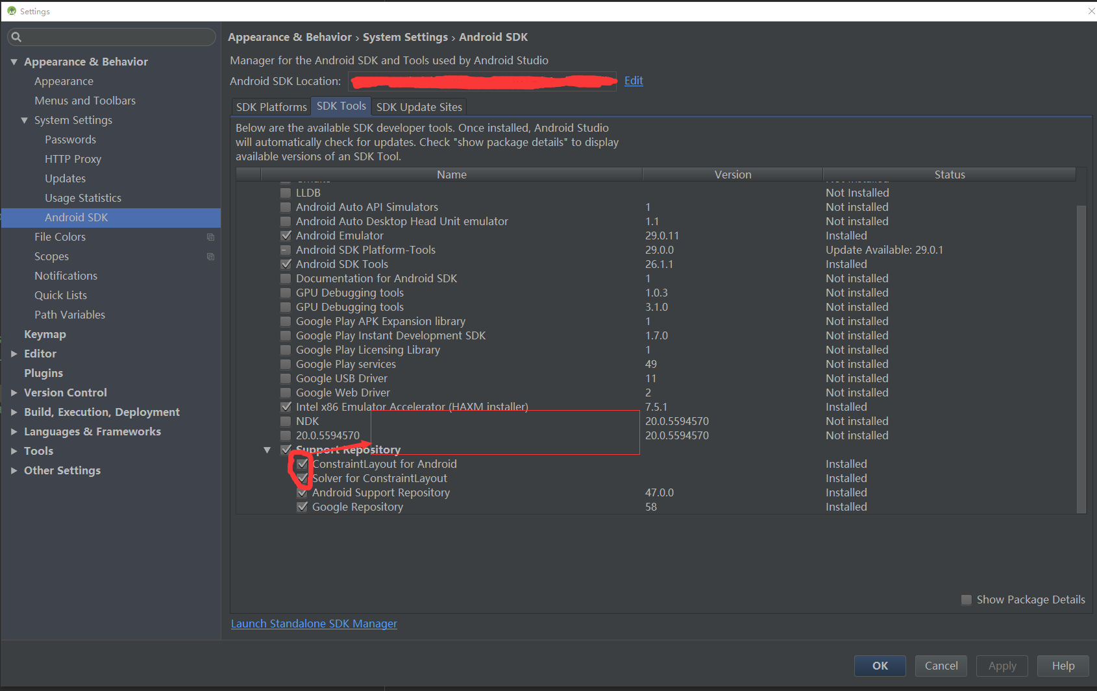Click the Help button
Image resolution: width=1097 pixels, height=691 pixels.
click(1063, 666)
